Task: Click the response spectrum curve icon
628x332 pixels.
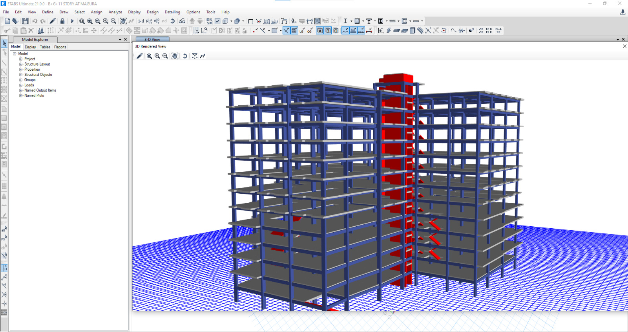Action: coord(453,30)
